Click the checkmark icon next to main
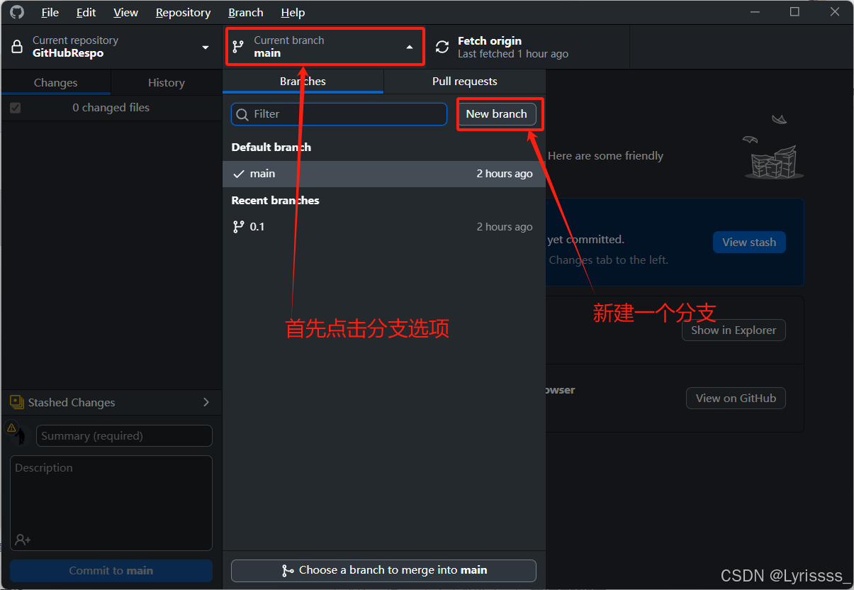Image resolution: width=854 pixels, height=590 pixels. (x=239, y=174)
